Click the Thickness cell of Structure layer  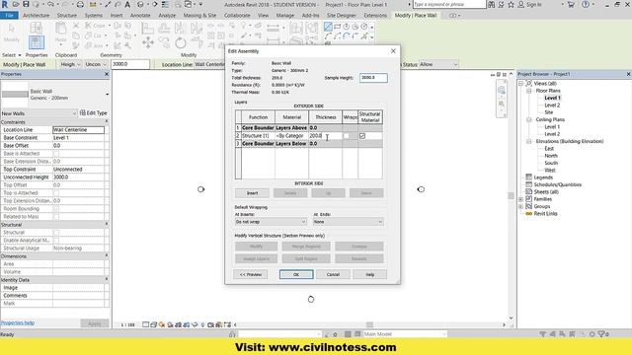[325, 136]
